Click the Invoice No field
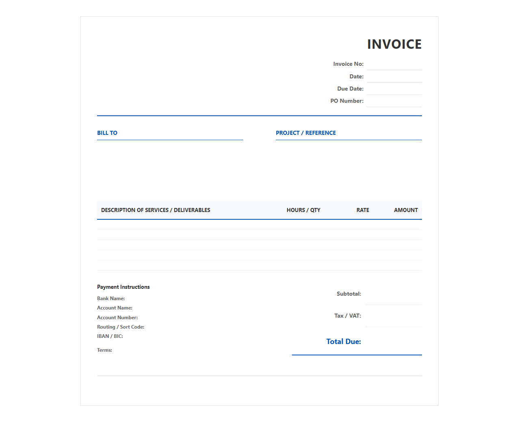The height and width of the screenshot is (422, 519). pos(394,64)
